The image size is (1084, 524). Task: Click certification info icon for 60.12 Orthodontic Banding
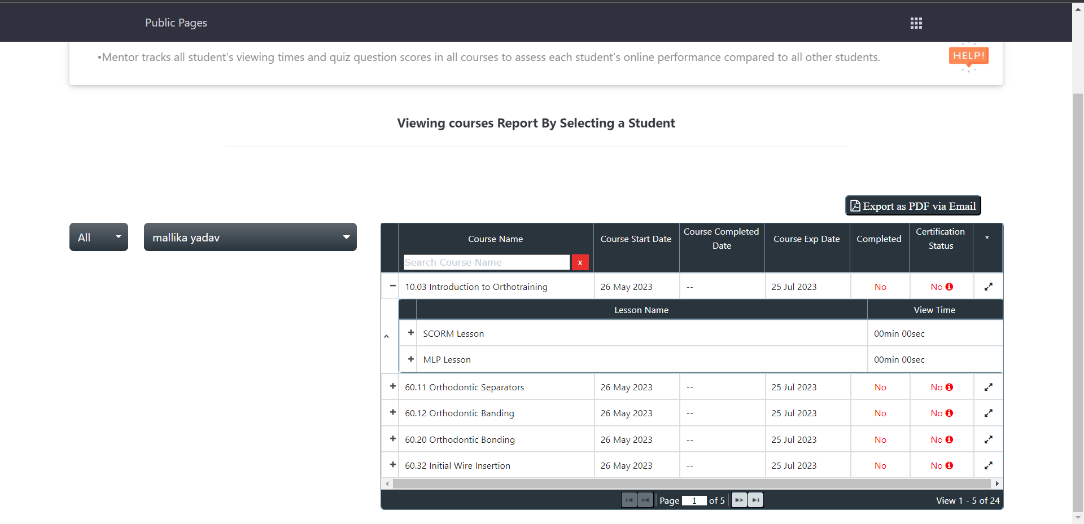pyautogui.click(x=949, y=413)
